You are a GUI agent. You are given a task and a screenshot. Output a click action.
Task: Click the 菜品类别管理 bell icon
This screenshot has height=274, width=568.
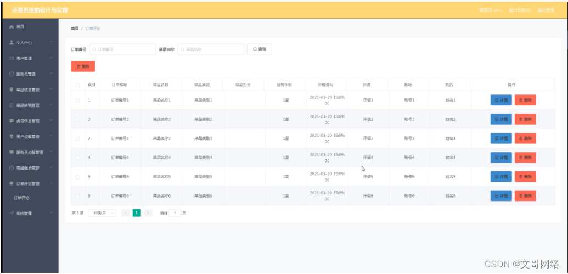12,105
